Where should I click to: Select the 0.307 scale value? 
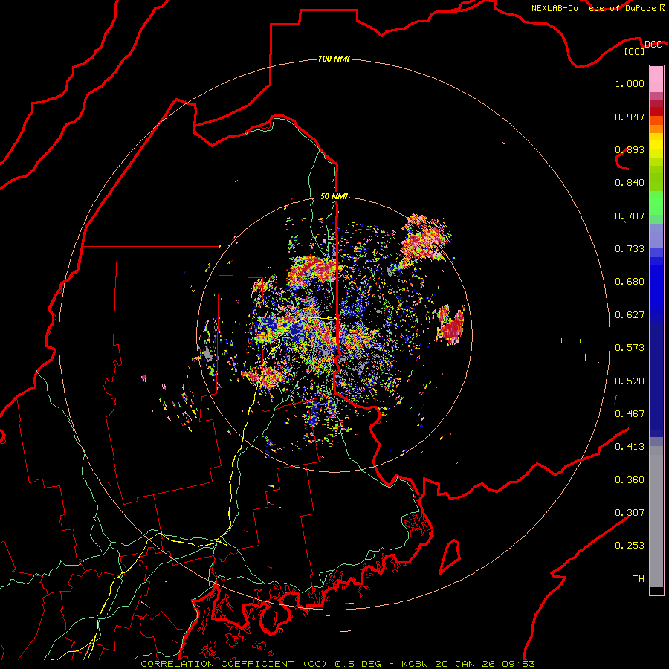point(630,513)
